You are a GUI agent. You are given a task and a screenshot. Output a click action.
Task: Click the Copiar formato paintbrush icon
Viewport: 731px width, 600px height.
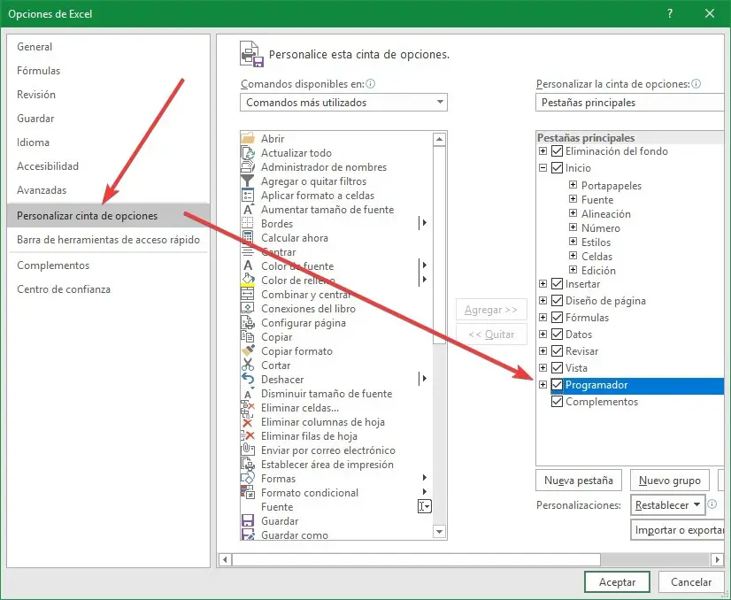[x=248, y=350]
